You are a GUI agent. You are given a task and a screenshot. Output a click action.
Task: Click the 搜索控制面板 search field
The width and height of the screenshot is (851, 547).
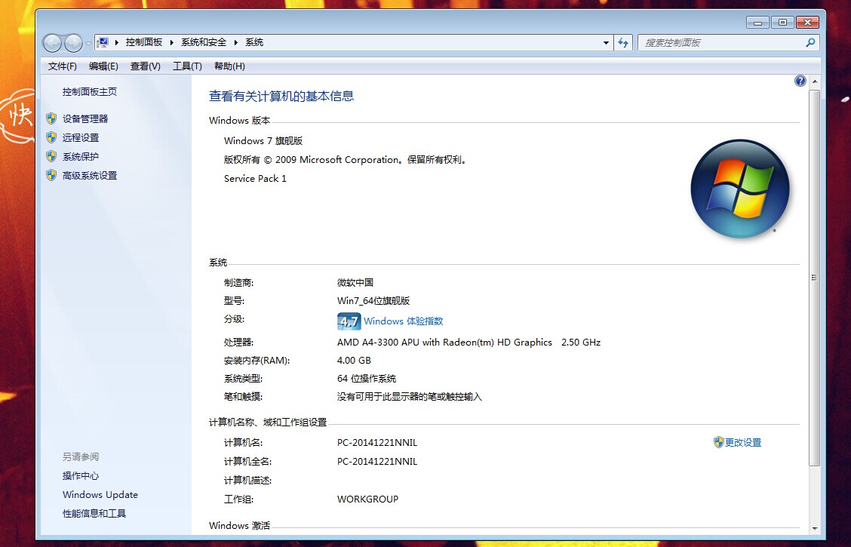(x=728, y=43)
